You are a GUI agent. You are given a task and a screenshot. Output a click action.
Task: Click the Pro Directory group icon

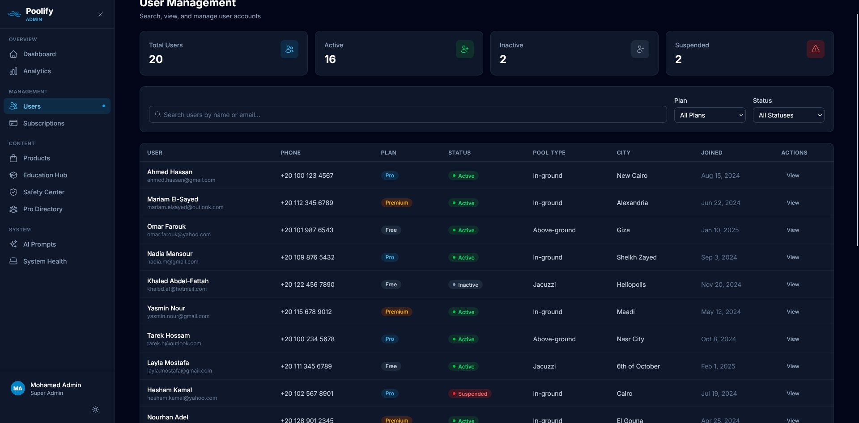coord(13,209)
